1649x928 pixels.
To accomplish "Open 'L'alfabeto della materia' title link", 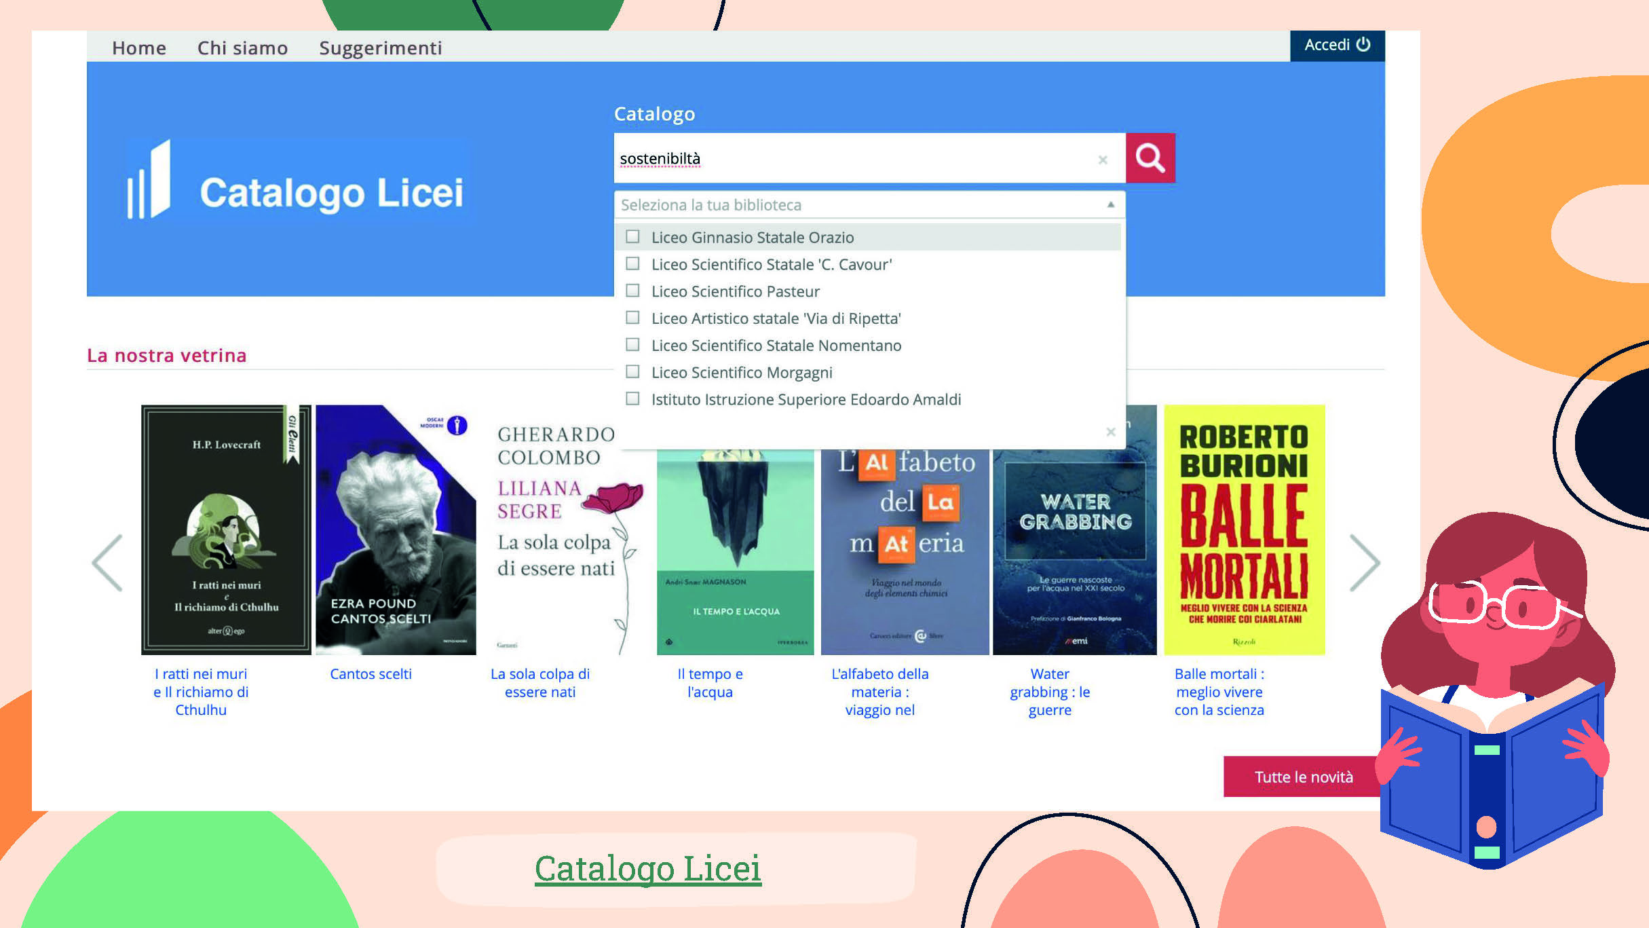I will point(880,692).
